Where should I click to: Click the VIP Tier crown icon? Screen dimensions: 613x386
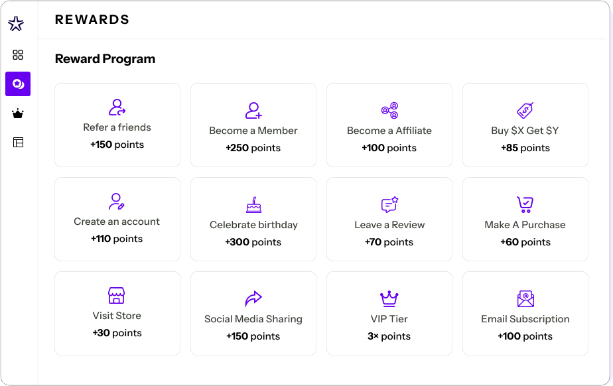(389, 298)
